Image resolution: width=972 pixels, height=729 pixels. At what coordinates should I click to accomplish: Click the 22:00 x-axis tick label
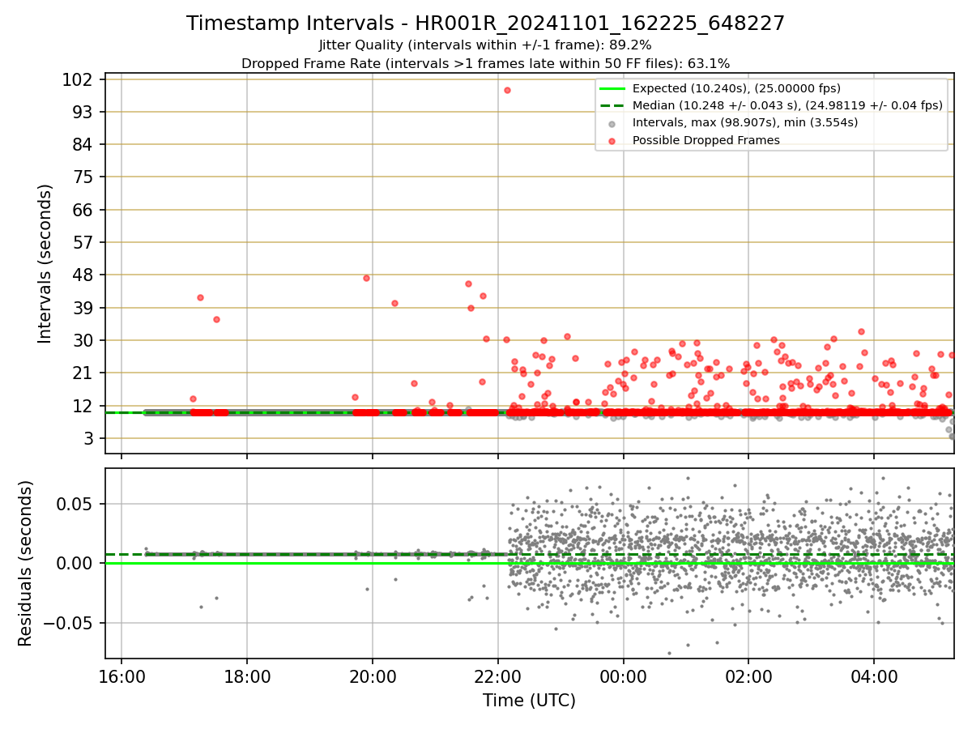tap(497, 676)
